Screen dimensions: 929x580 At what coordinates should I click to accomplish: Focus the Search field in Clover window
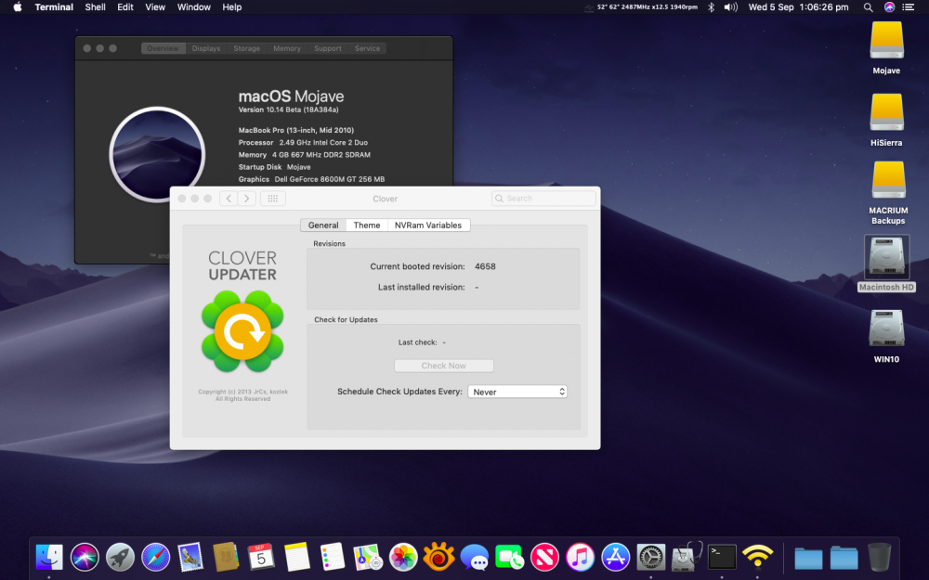pos(543,199)
